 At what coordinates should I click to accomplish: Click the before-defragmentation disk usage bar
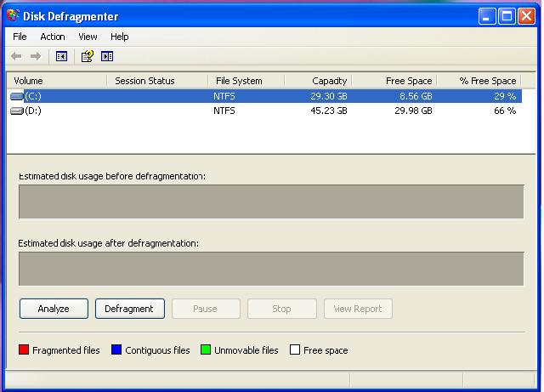(271, 202)
